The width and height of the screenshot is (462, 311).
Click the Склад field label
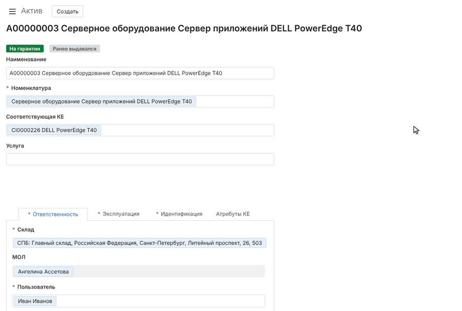pyautogui.click(x=26, y=230)
